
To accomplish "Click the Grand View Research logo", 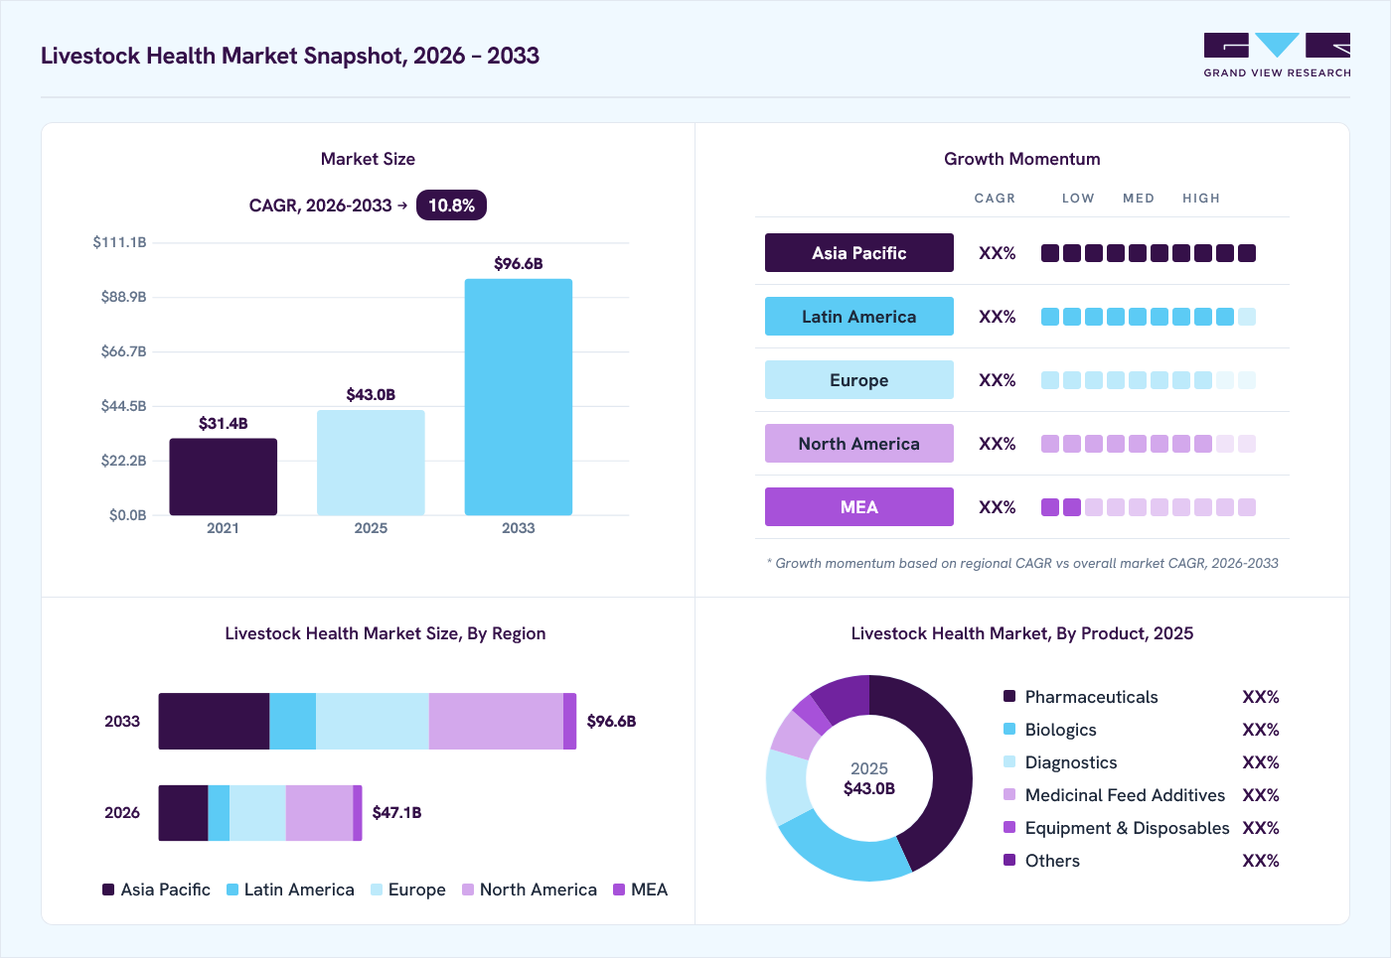I will tap(1277, 56).
